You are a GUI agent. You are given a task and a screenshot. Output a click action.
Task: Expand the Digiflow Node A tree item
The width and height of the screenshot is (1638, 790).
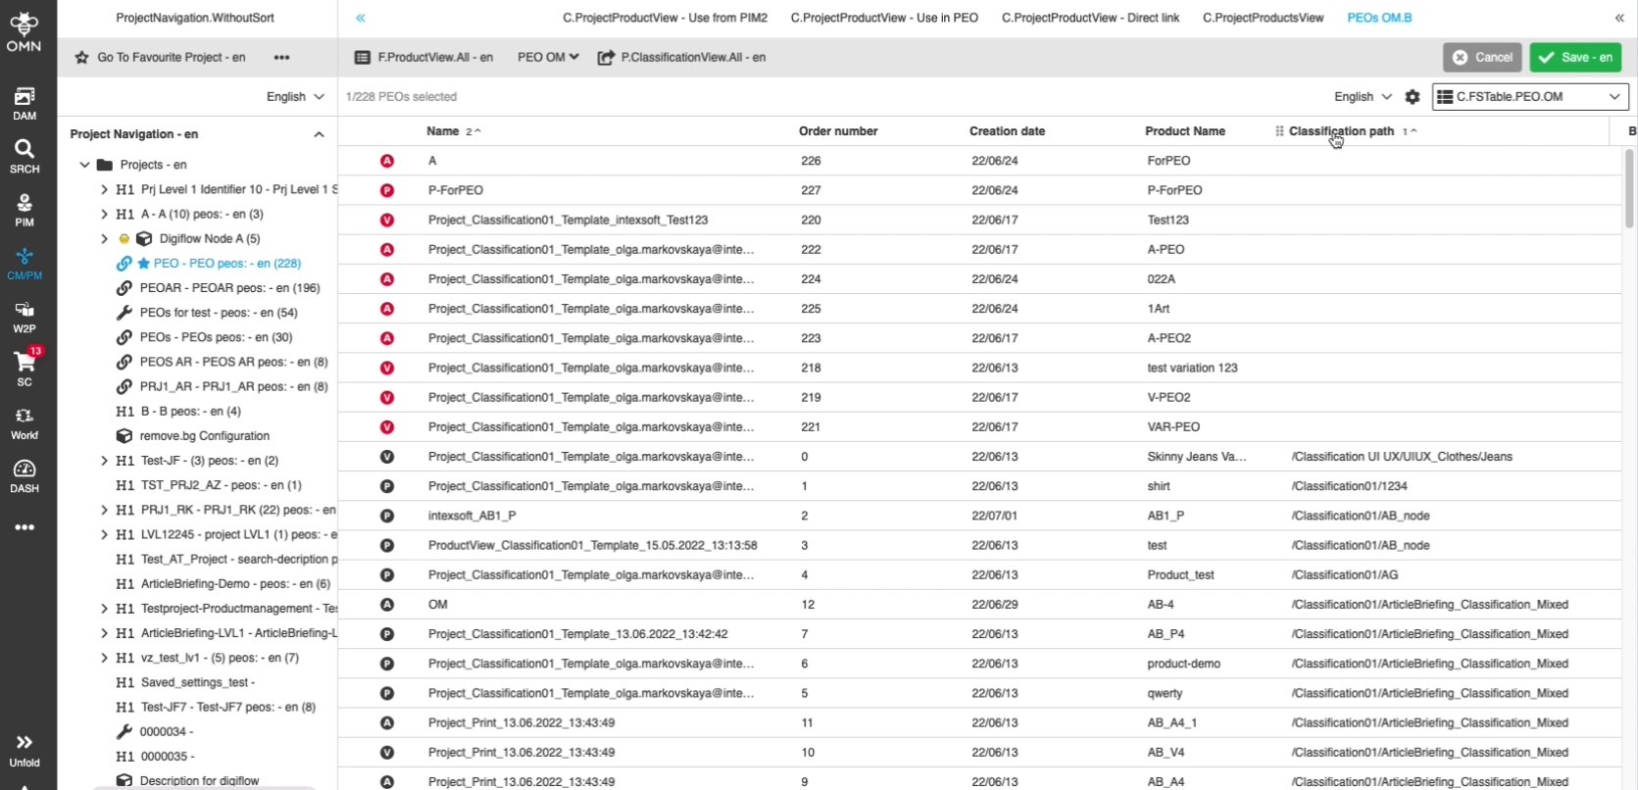click(x=104, y=239)
